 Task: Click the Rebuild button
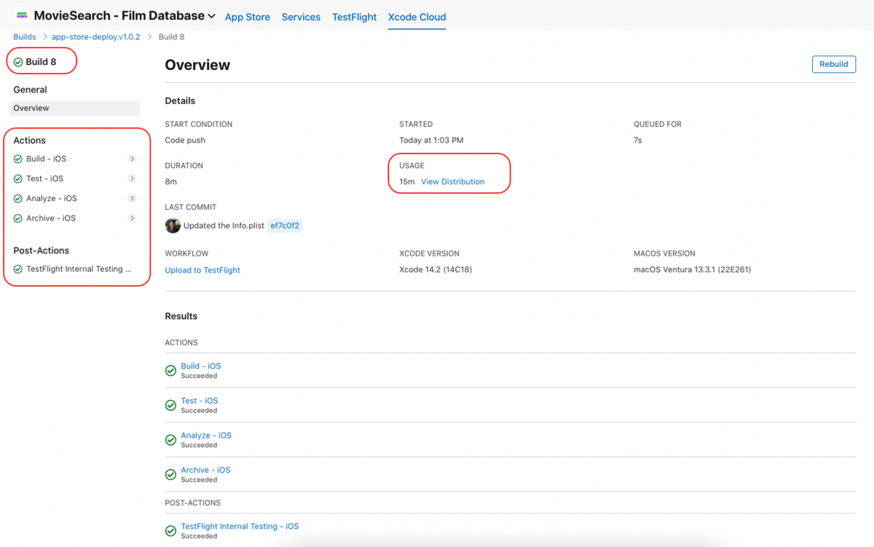[x=833, y=64]
